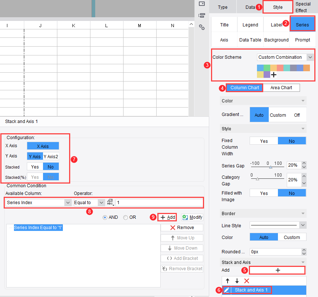
Task: Click the plus button to add Stack and Axis
Action: click(278, 270)
